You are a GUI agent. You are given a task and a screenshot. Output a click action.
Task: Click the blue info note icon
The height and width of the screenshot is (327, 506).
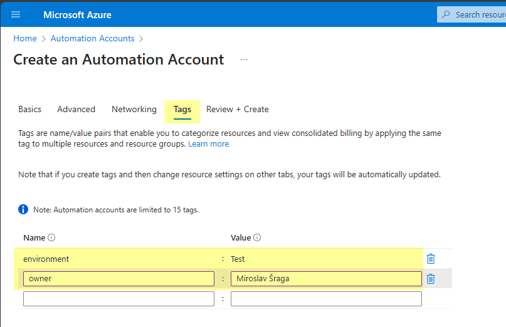coord(23,209)
